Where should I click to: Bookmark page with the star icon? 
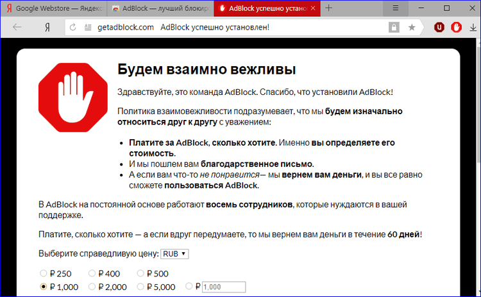(412, 28)
